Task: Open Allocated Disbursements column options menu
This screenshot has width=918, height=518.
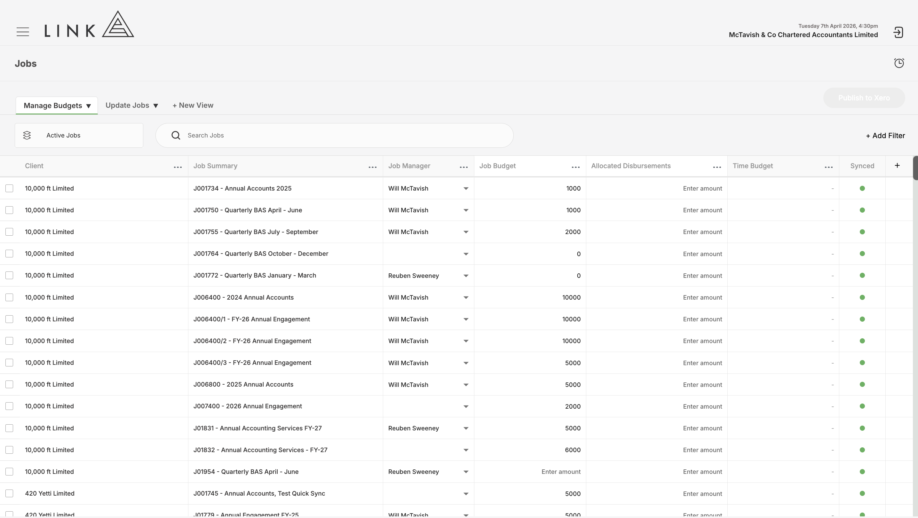Action: 717,167
